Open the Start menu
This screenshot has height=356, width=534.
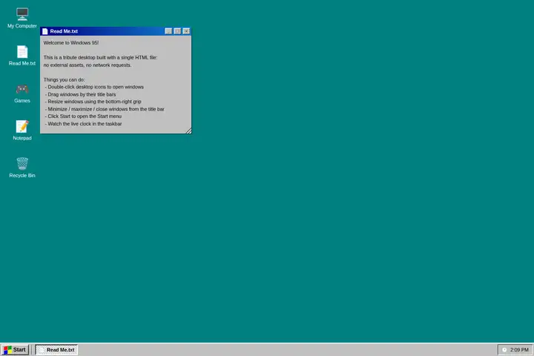[x=15, y=350]
